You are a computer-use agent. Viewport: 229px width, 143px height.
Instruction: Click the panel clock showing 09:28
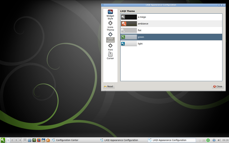click(226, 140)
